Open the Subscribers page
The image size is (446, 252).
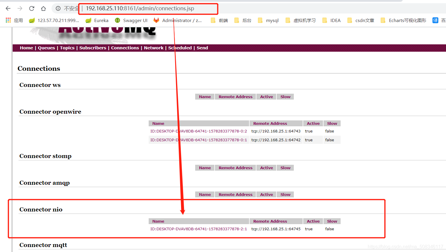coord(93,48)
